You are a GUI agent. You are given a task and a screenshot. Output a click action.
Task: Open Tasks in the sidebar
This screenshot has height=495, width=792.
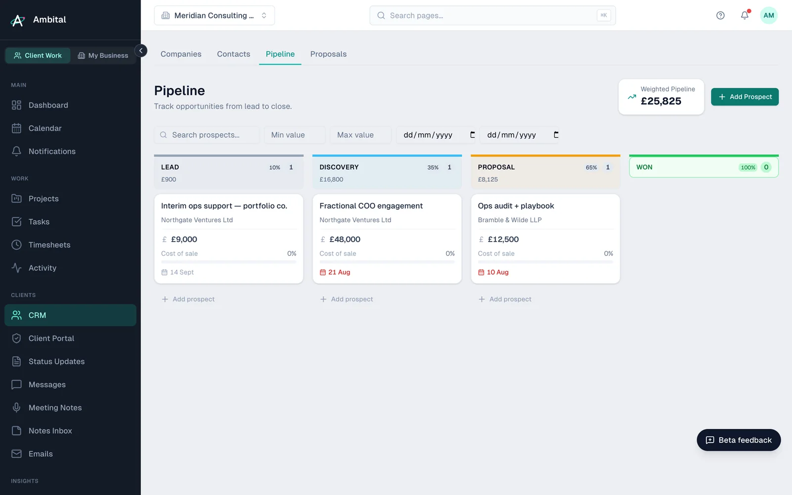[x=70, y=222]
